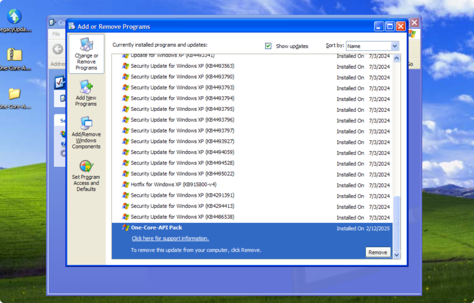This screenshot has height=303, width=474.
Task: Open the File menu in background window
Action: pyautogui.click(x=56, y=34)
